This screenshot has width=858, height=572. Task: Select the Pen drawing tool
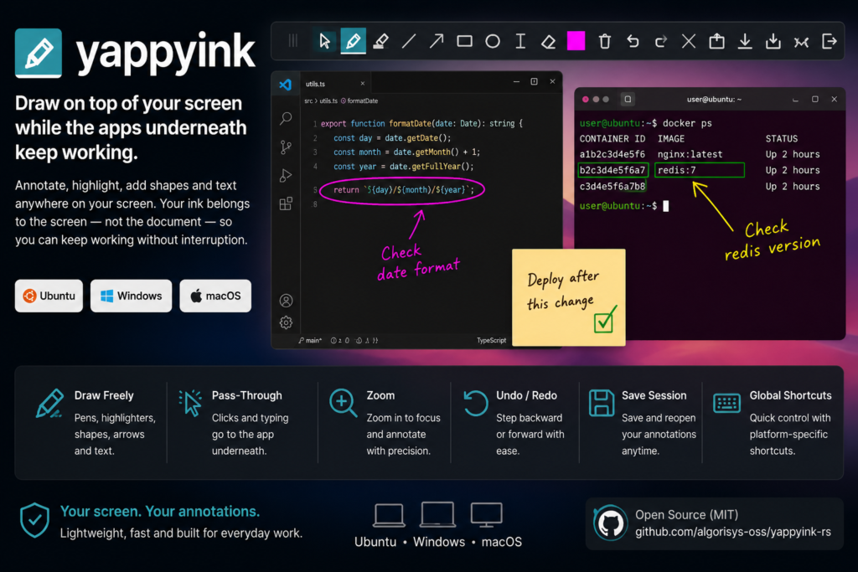tap(353, 41)
